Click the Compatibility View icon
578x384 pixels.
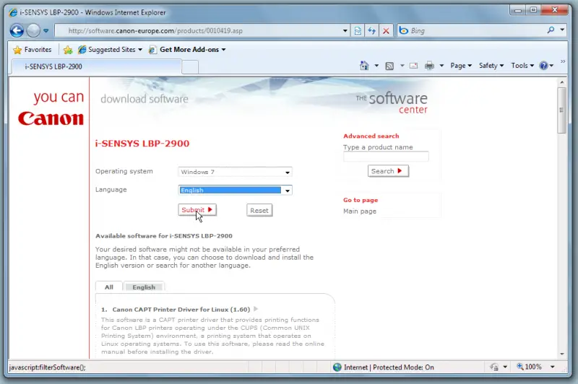coord(358,31)
